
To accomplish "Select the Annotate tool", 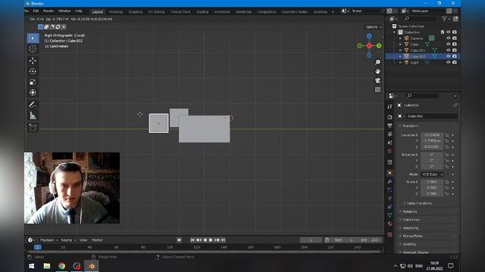I will click(x=33, y=105).
